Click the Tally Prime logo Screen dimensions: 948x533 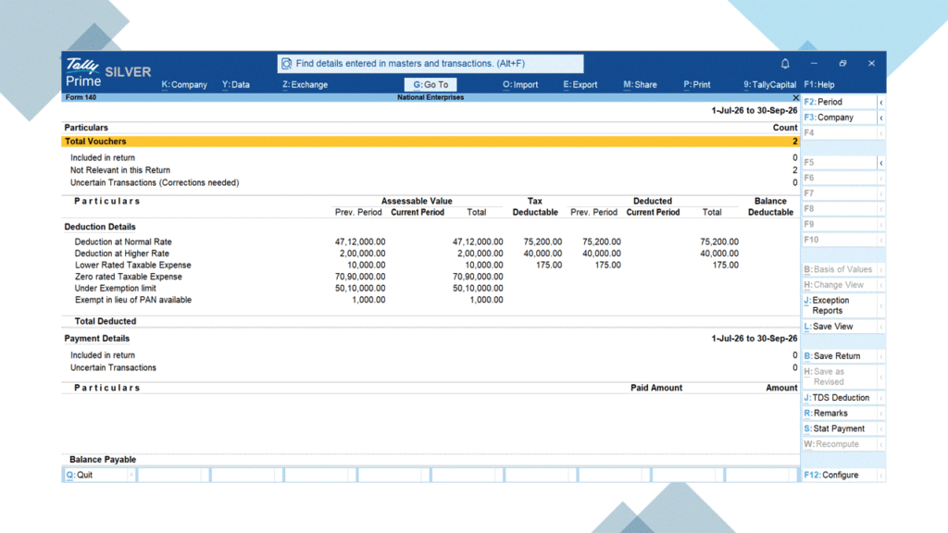pyautogui.click(x=82, y=72)
